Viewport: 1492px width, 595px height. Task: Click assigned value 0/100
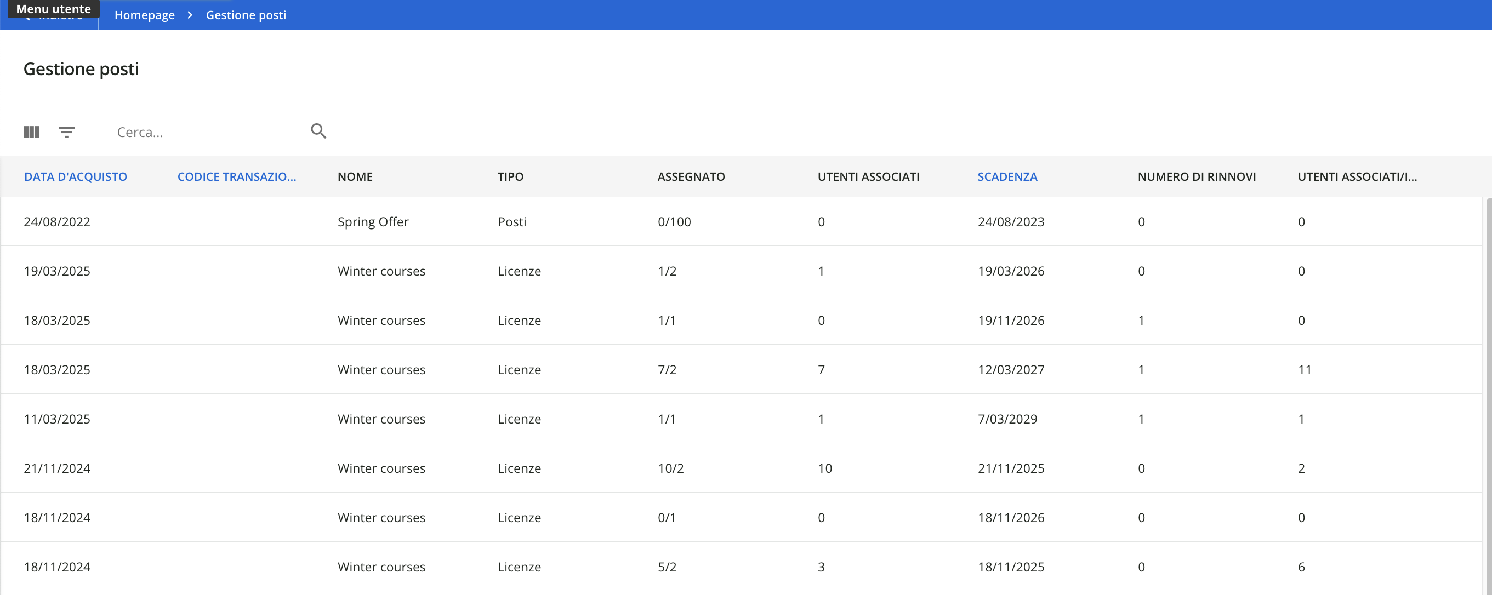674,222
